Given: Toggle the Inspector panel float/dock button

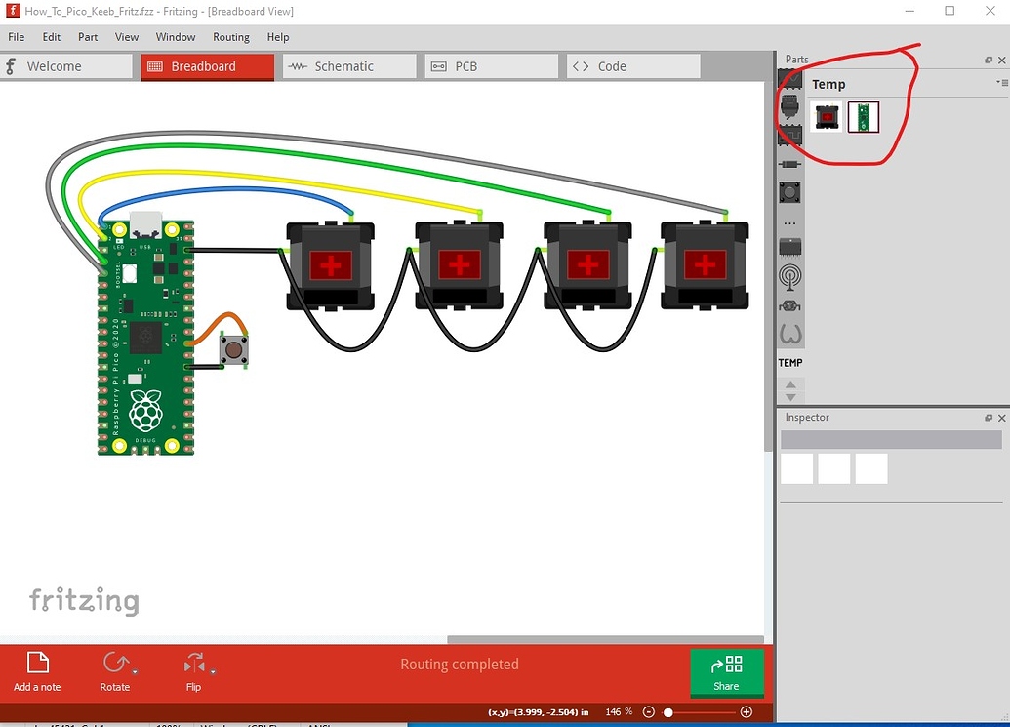Looking at the screenshot, I should (989, 418).
